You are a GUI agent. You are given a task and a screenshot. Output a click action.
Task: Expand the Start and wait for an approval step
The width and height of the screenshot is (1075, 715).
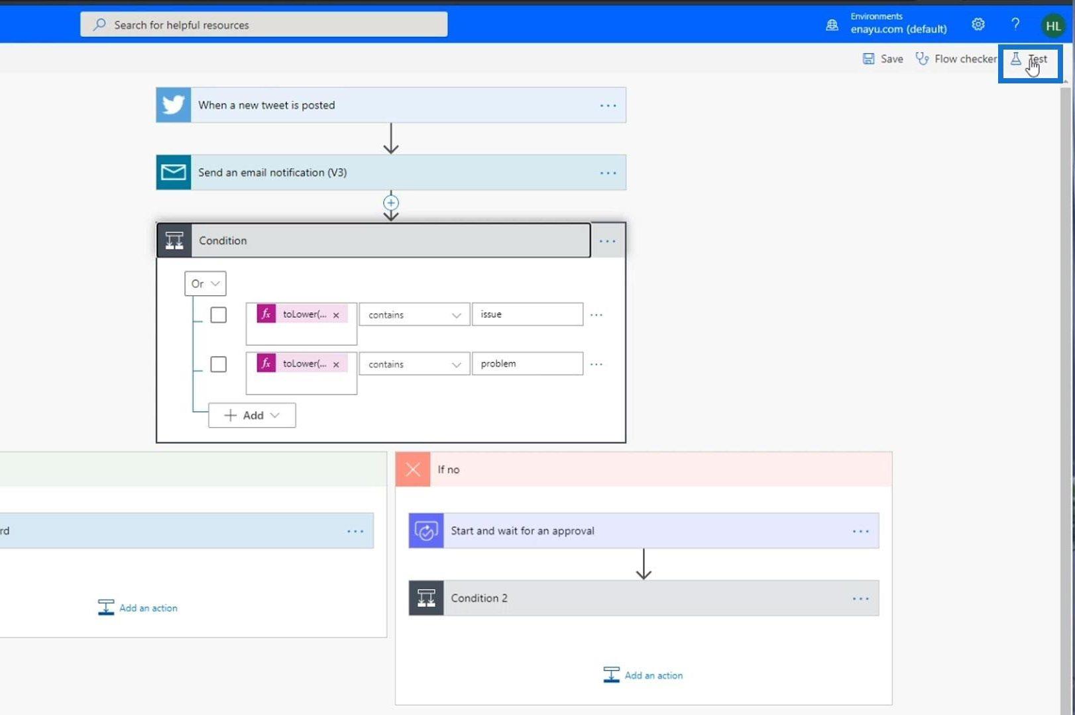pyautogui.click(x=644, y=531)
